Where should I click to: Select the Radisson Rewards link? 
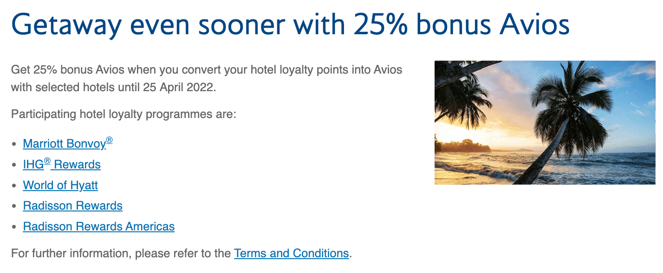coord(72,206)
